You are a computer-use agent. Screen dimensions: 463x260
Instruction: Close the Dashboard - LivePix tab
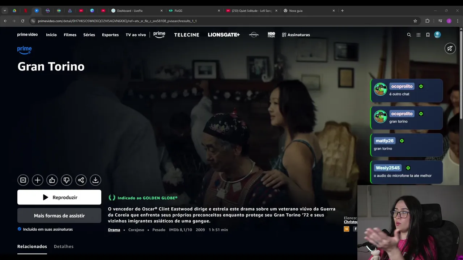tap(161, 10)
